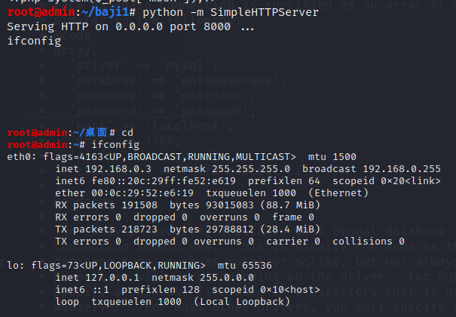Click the eth0 interface name
Viewport: 456px width, 317px height.
pos(19,157)
